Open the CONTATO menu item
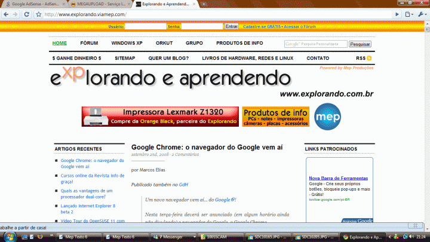 click(318, 58)
